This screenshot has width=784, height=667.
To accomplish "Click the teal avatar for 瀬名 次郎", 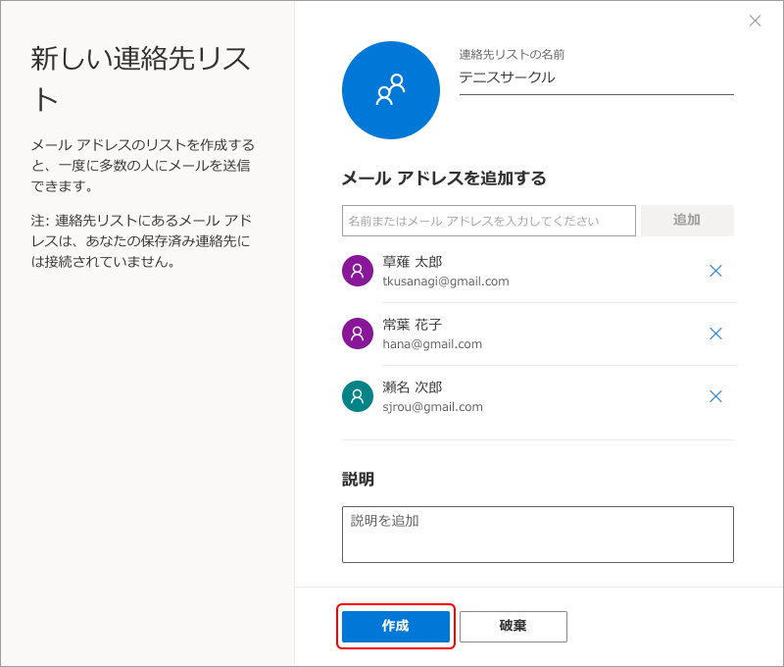I will coord(358,396).
